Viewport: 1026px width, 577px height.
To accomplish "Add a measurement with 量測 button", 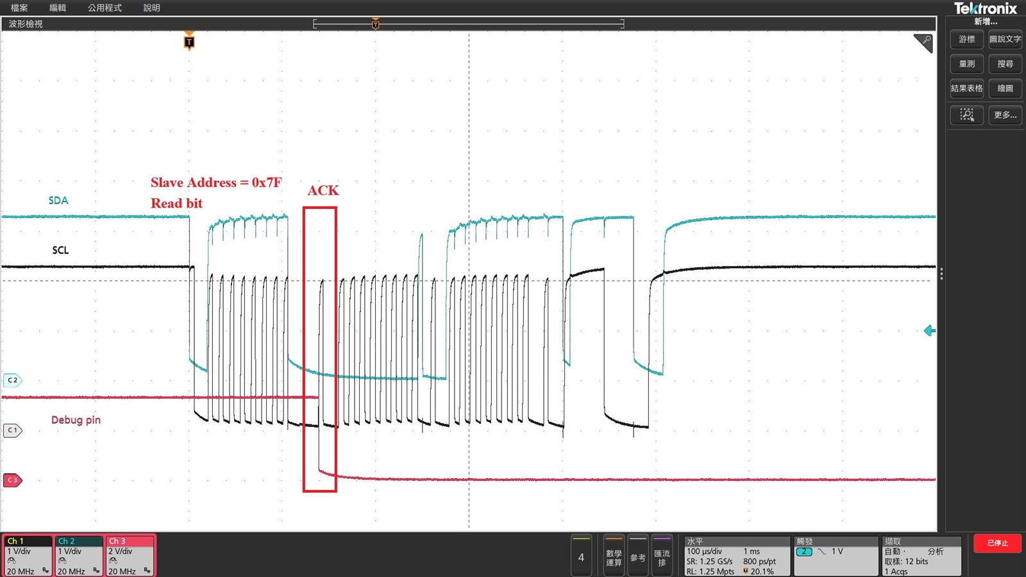I will click(x=967, y=64).
